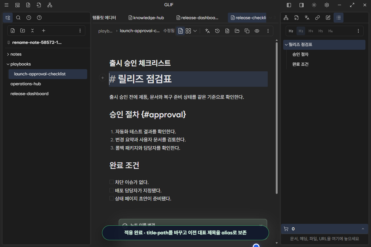Screen dimensions: 371x247
Task: Open the settings gear in title bar
Action: 327,5
